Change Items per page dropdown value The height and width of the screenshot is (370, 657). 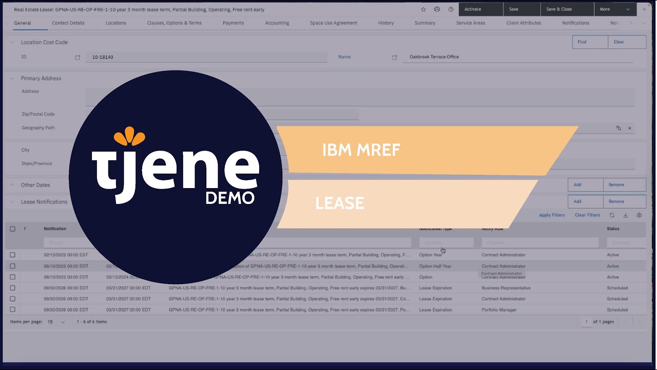[x=57, y=322]
